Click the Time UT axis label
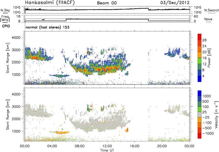The width and height of the screenshot is (219, 152). pyautogui.click(x=107, y=150)
